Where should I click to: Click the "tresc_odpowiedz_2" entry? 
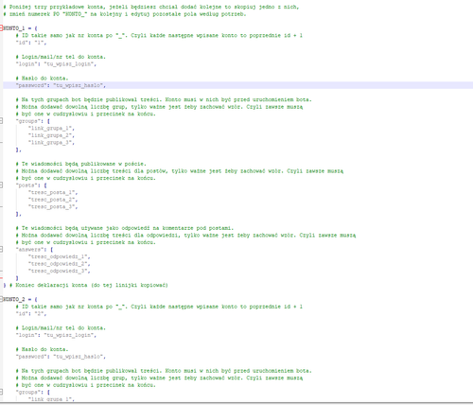coord(60,264)
